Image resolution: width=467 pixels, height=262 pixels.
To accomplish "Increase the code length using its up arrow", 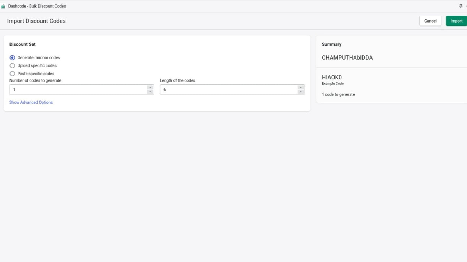I will point(300,87).
